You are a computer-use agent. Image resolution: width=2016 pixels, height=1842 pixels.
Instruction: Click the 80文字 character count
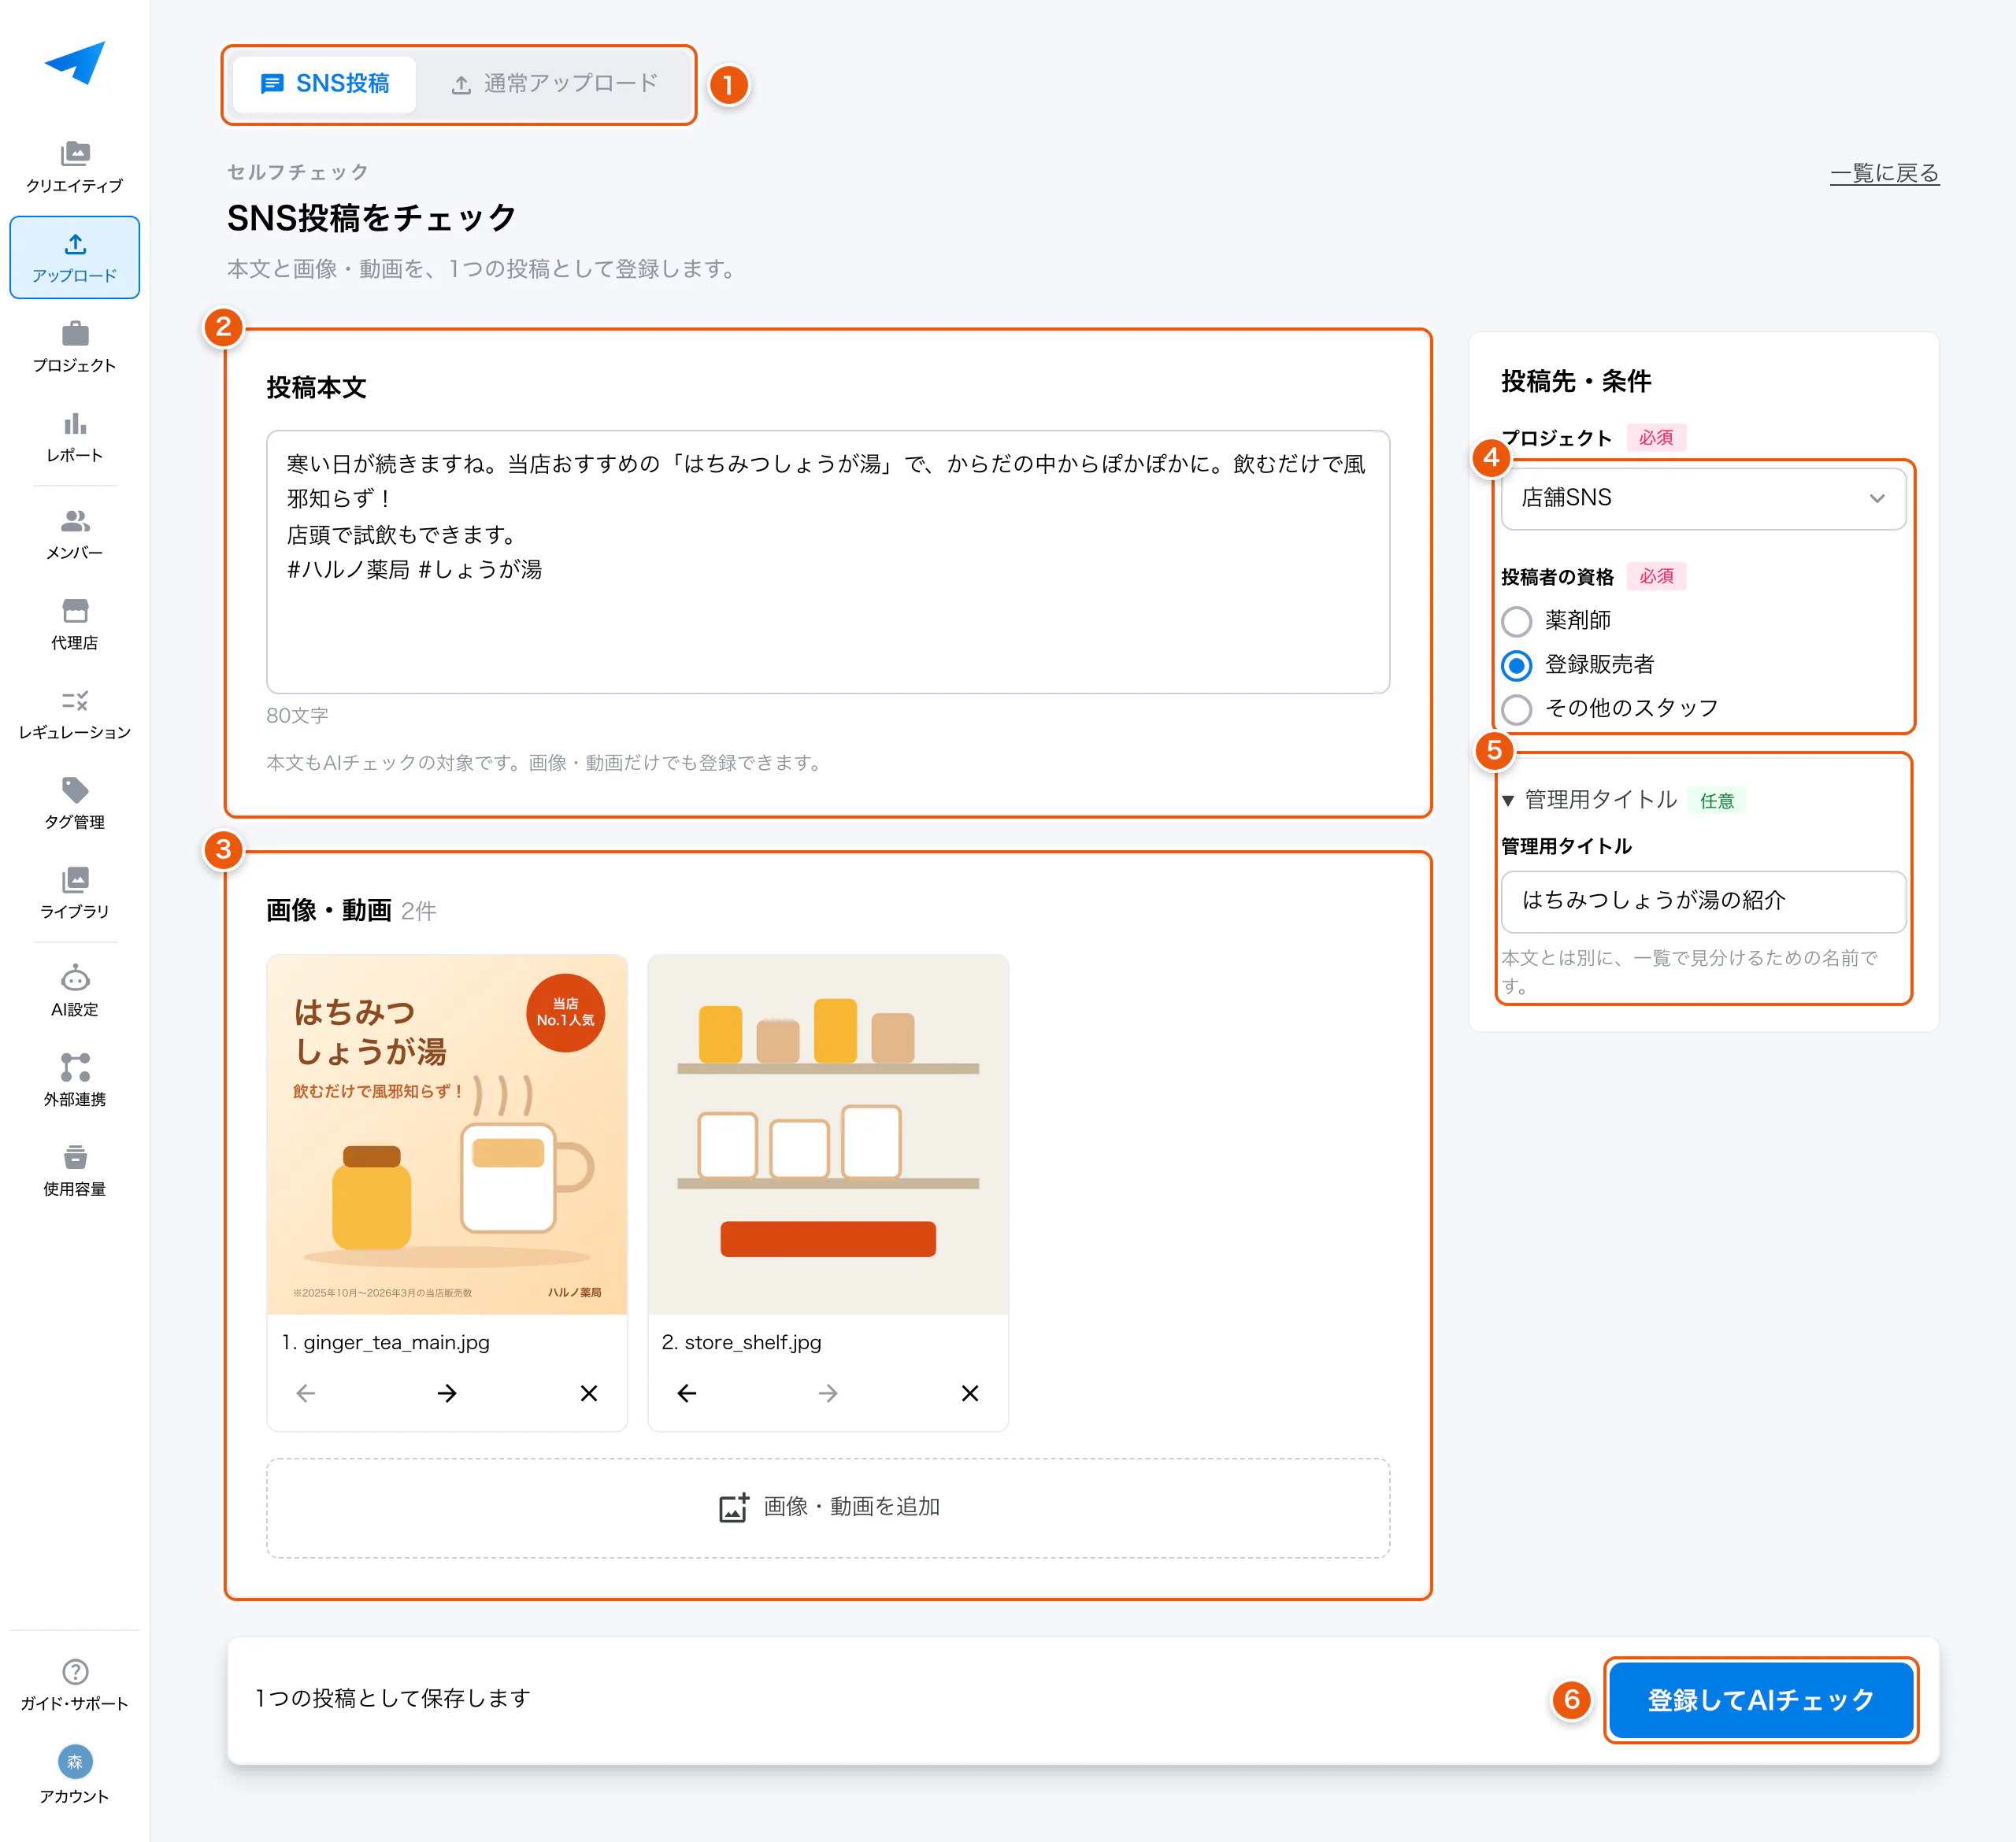297,716
